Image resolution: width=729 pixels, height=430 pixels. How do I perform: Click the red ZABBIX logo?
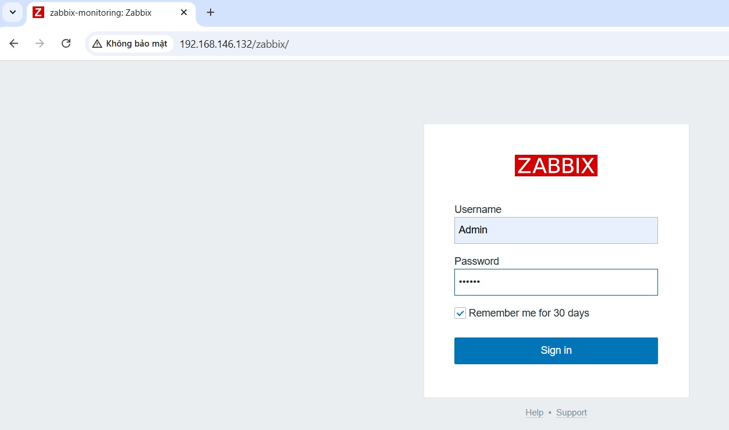556,165
